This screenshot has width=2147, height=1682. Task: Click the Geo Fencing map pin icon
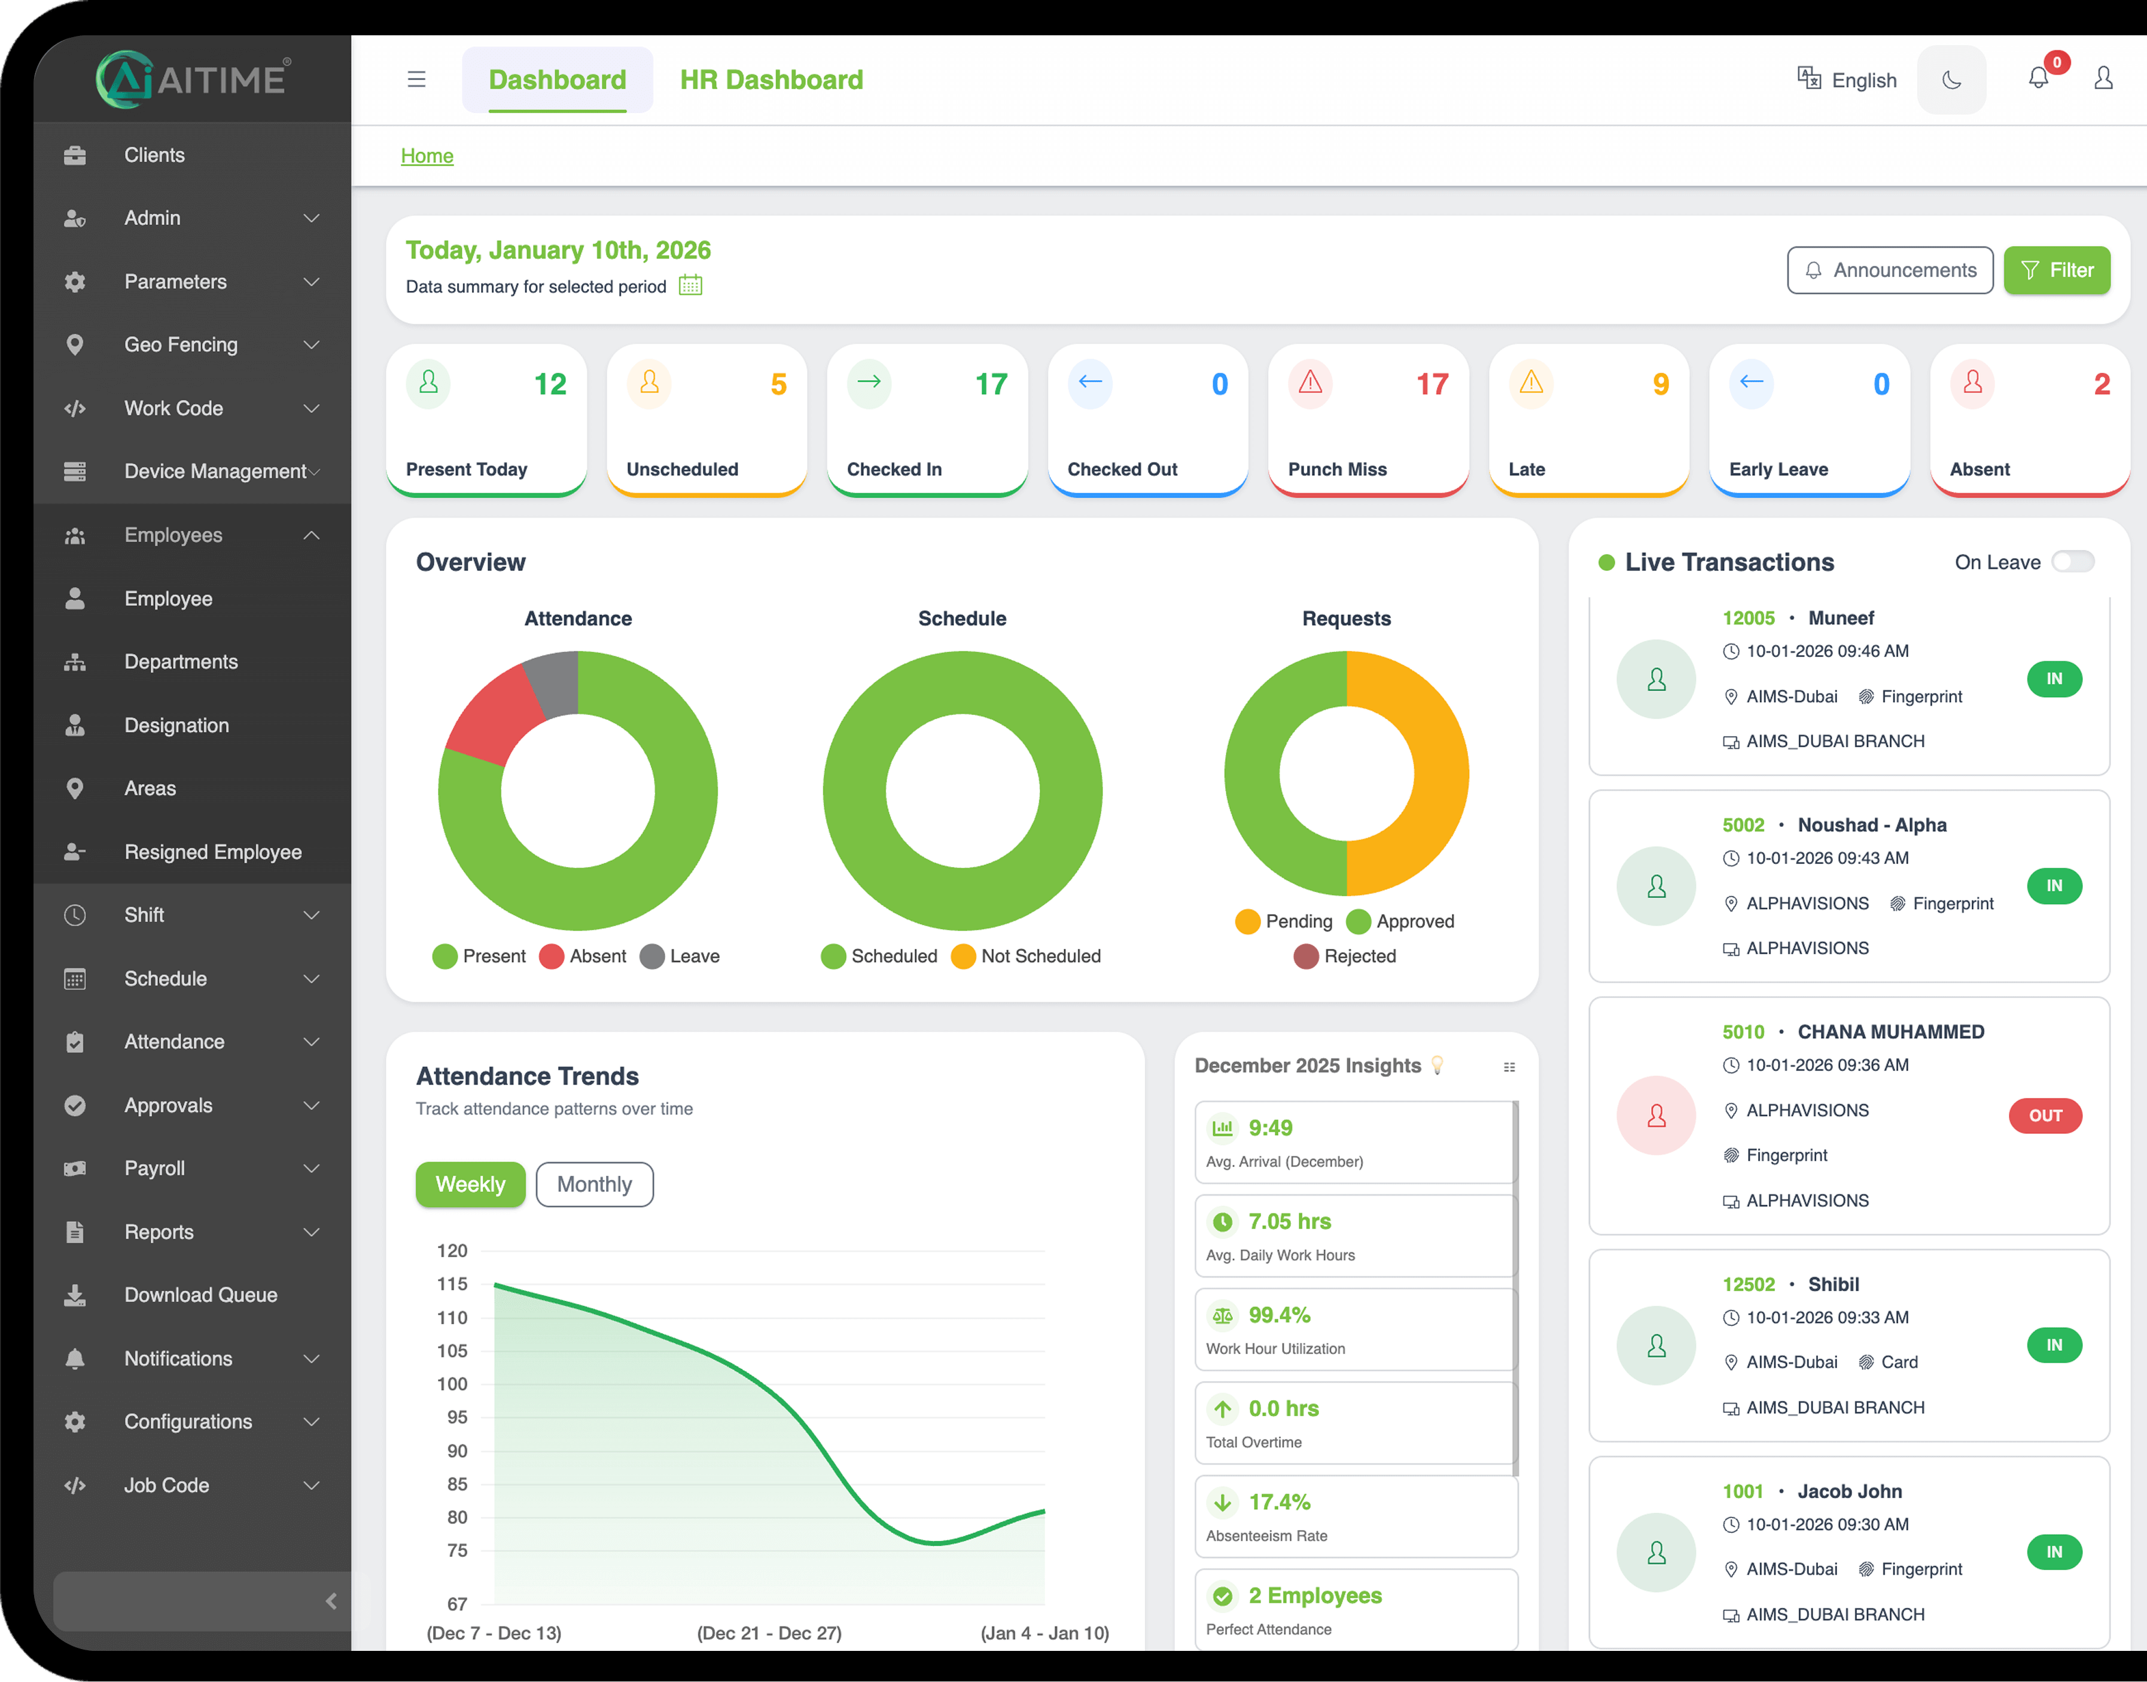(75, 345)
